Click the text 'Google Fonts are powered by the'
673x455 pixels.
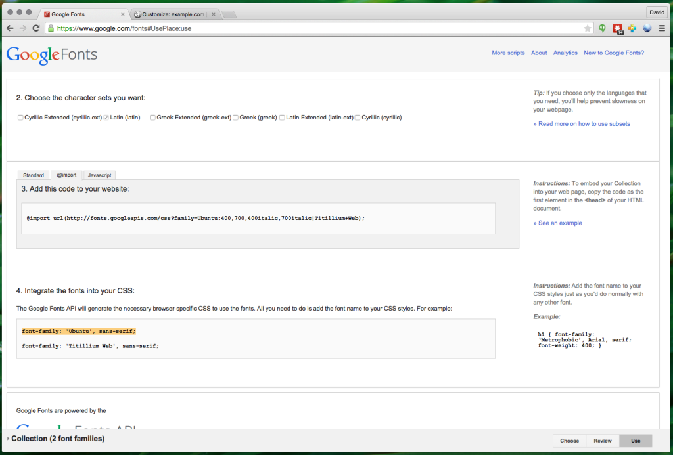click(x=61, y=410)
